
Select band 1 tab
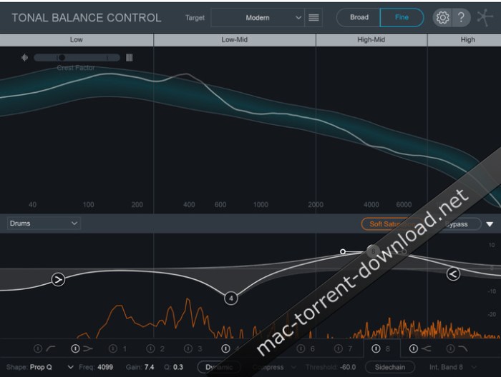[125, 349]
